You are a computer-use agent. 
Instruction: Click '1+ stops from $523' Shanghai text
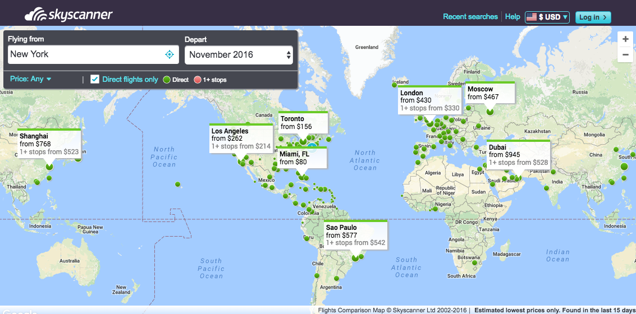(x=49, y=152)
